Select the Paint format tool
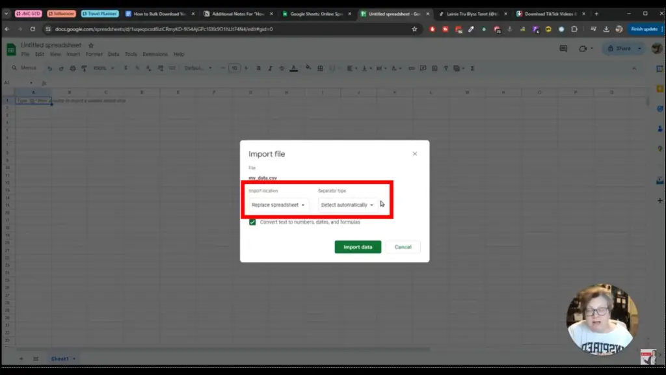 pos(84,68)
